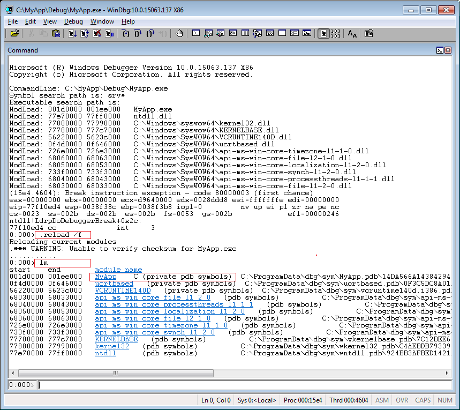This screenshot has width=460, height=410.
Task: Close the Command pane
Action: pos(448,50)
